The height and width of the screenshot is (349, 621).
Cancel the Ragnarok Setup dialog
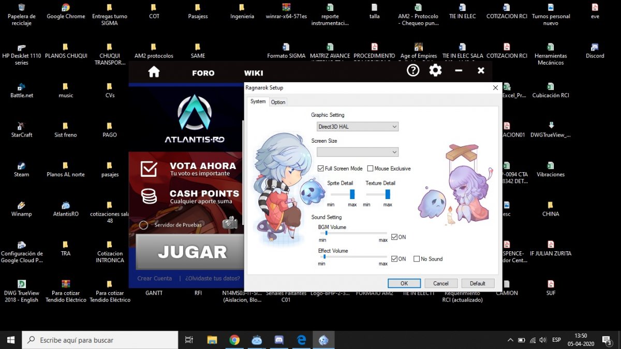pyautogui.click(x=441, y=283)
